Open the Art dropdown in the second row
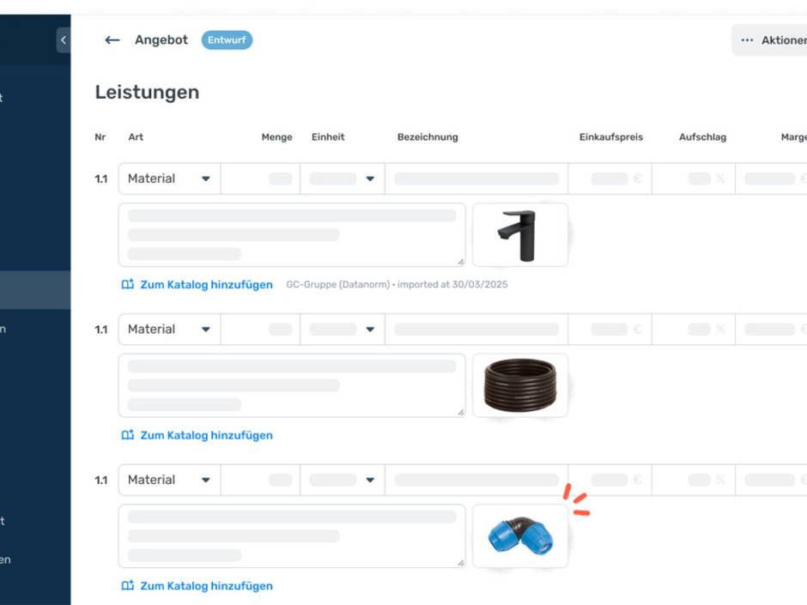Image resolution: width=807 pixels, height=605 pixels. click(x=169, y=330)
